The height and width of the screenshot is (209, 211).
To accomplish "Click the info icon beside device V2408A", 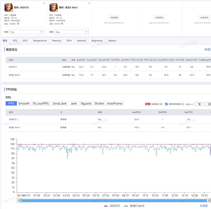I will coord(18,23).
